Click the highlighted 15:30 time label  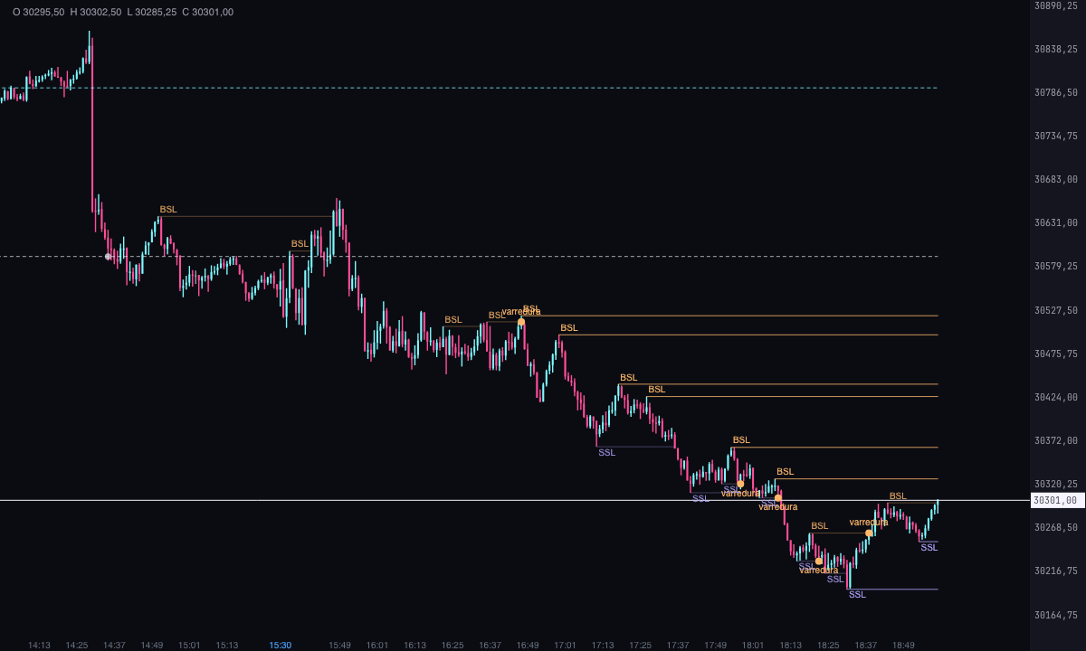point(281,646)
